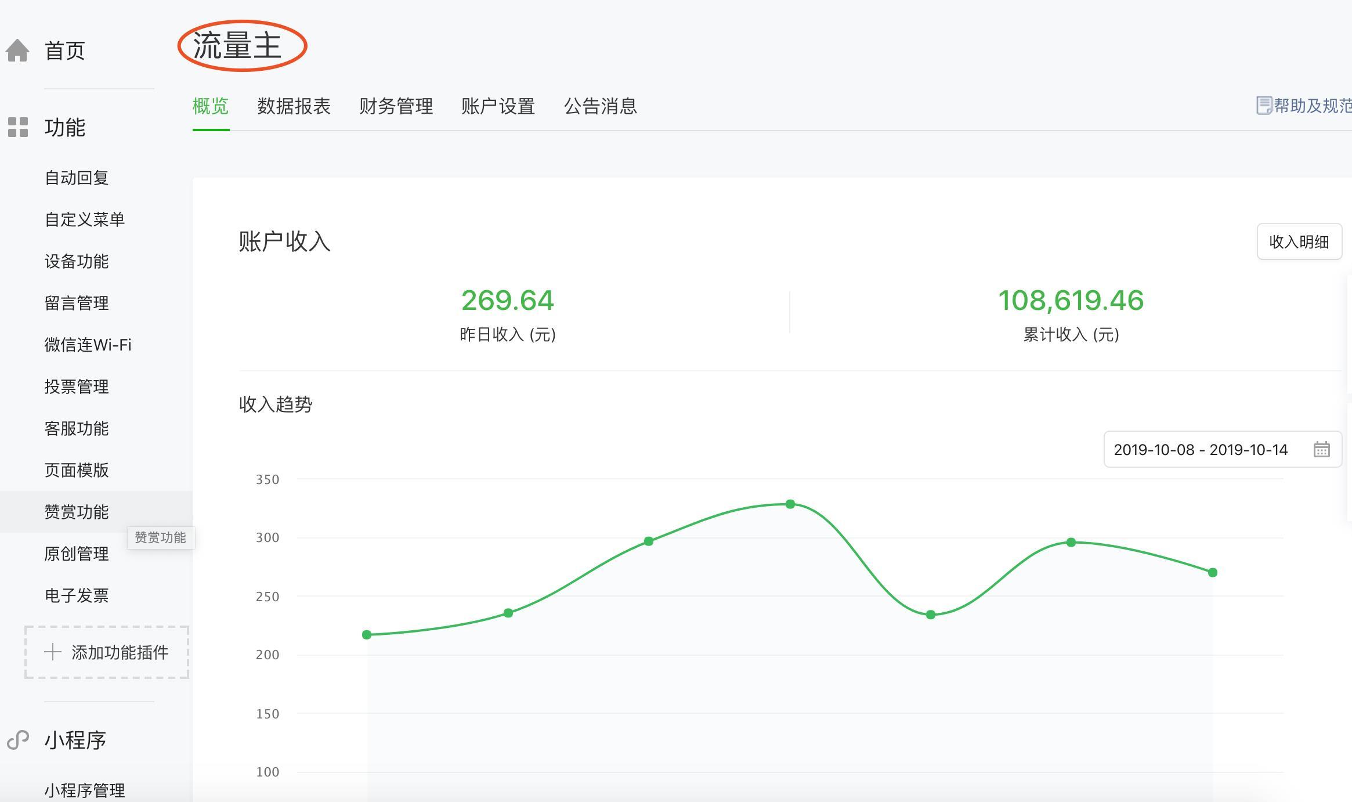
Task: Click yesterday's income value 269.64
Action: [x=508, y=300]
